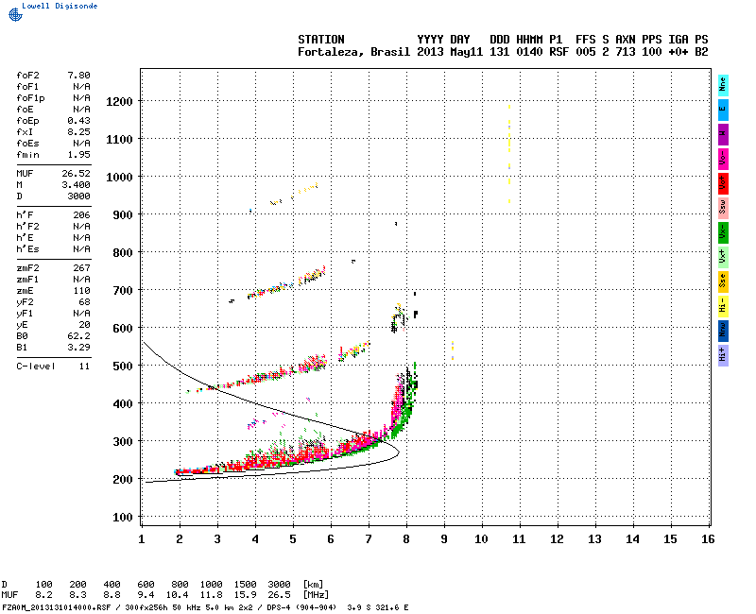Select the red Vo+ legend swatch
This screenshot has height=614, width=756.
tap(723, 183)
